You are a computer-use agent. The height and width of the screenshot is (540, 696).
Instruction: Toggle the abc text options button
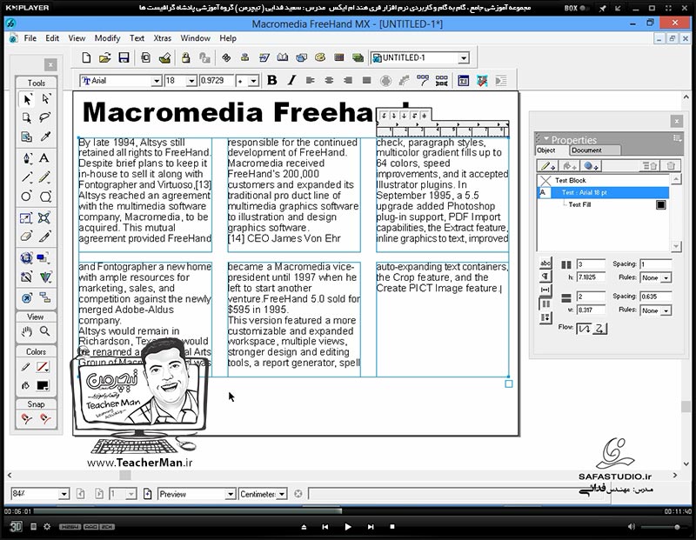click(545, 263)
